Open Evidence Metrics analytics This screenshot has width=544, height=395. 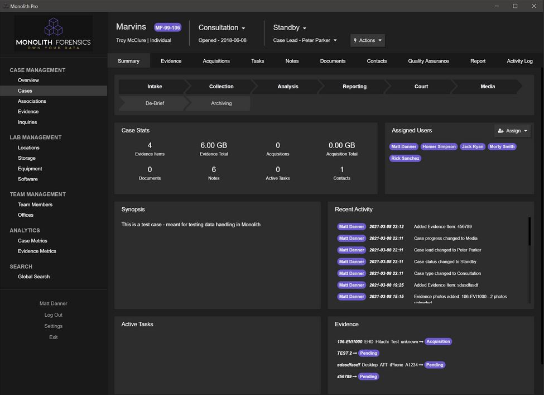37,251
